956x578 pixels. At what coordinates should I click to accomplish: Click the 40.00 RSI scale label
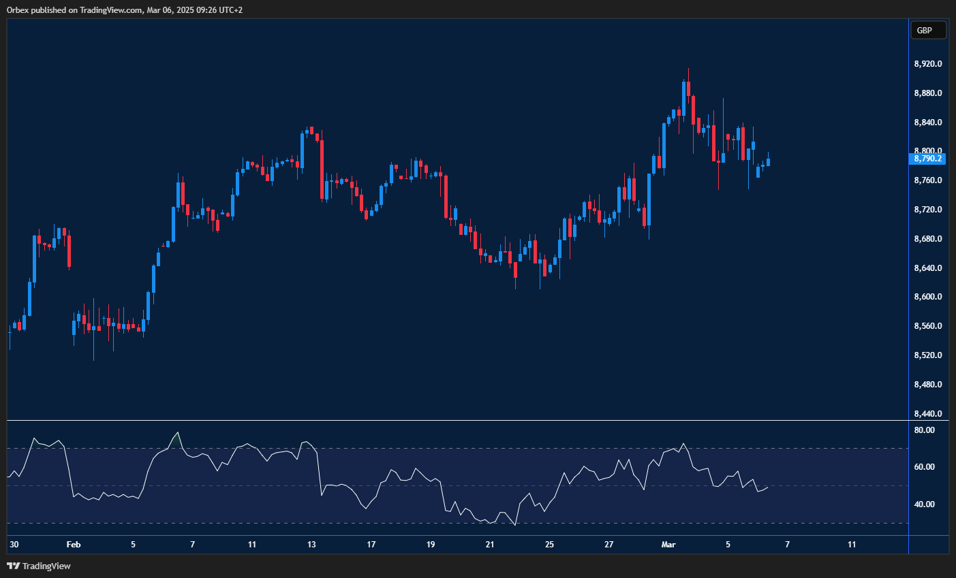tap(924, 504)
